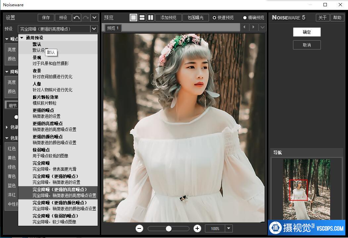Close the Noiseware window
This screenshot has height=238, width=348.
pos(340,5)
